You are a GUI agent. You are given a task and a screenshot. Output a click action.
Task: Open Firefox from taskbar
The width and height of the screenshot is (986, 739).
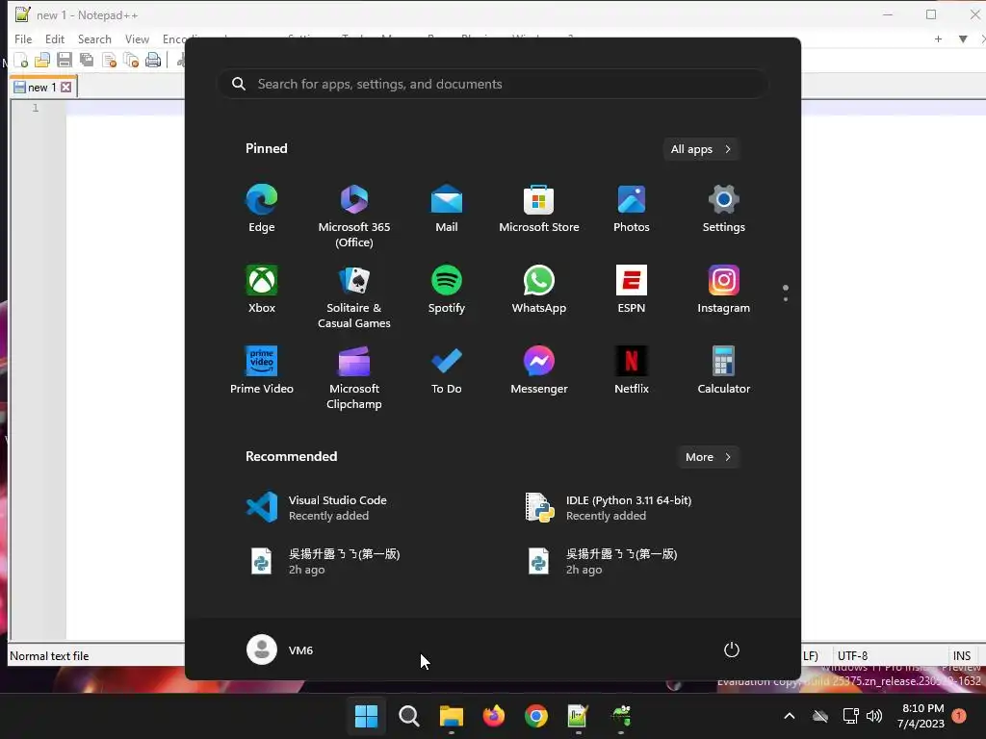tap(494, 716)
